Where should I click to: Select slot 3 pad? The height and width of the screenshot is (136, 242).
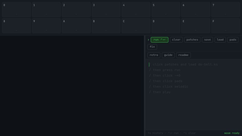tap(106, 10)
